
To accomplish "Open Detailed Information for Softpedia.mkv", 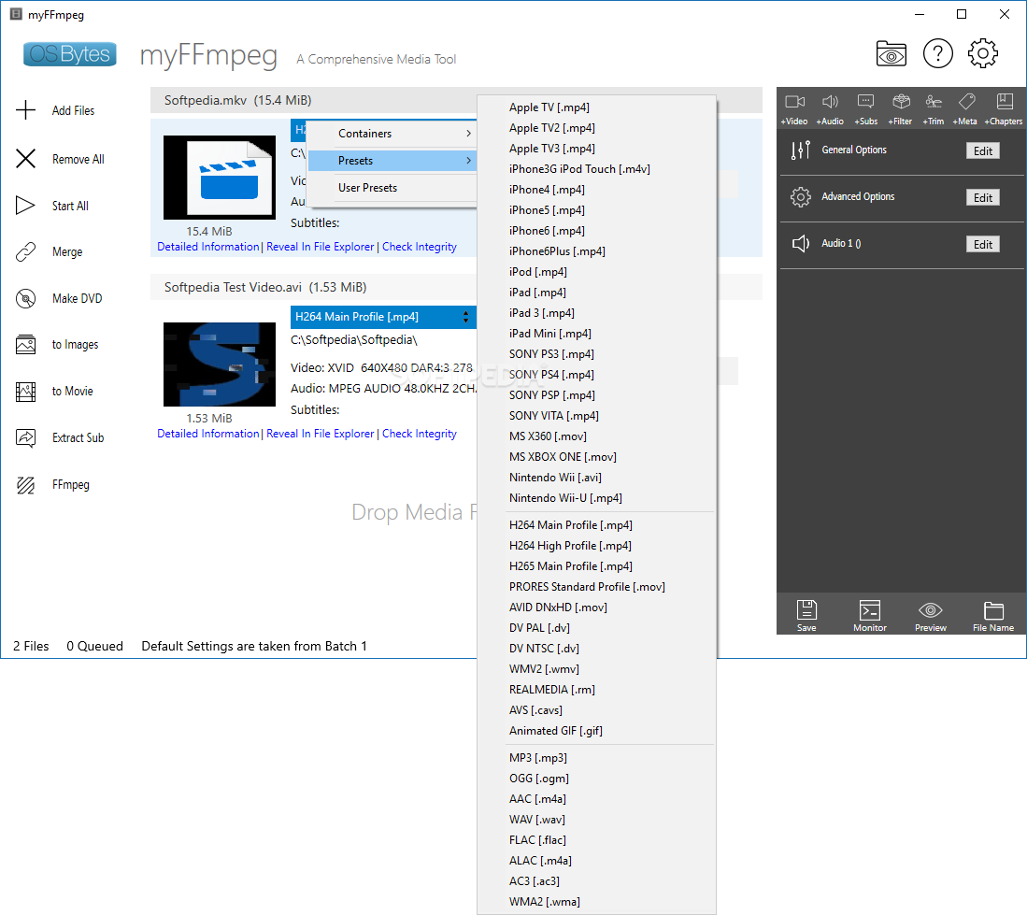I will (x=208, y=247).
